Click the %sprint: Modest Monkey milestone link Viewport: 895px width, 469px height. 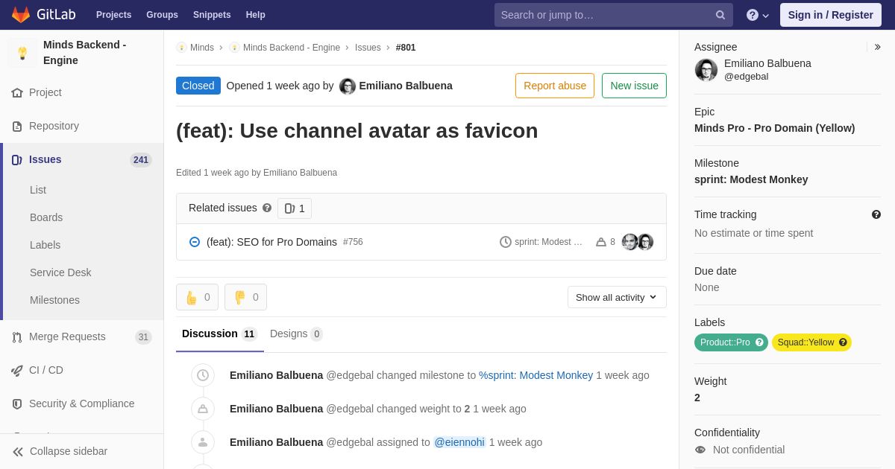(536, 375)
